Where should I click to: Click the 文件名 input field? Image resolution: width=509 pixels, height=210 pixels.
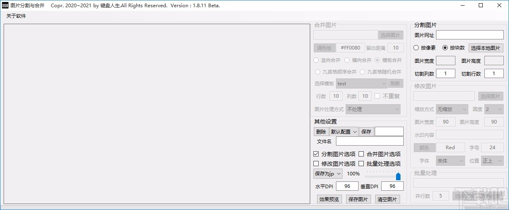369,141
